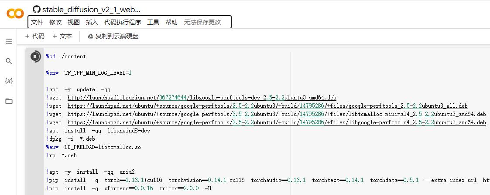490x195 pixels.
Task: Open the google-perftools_2.5-2.2ubuntu3_all.deb link
Action: click(x=267, y=106)
